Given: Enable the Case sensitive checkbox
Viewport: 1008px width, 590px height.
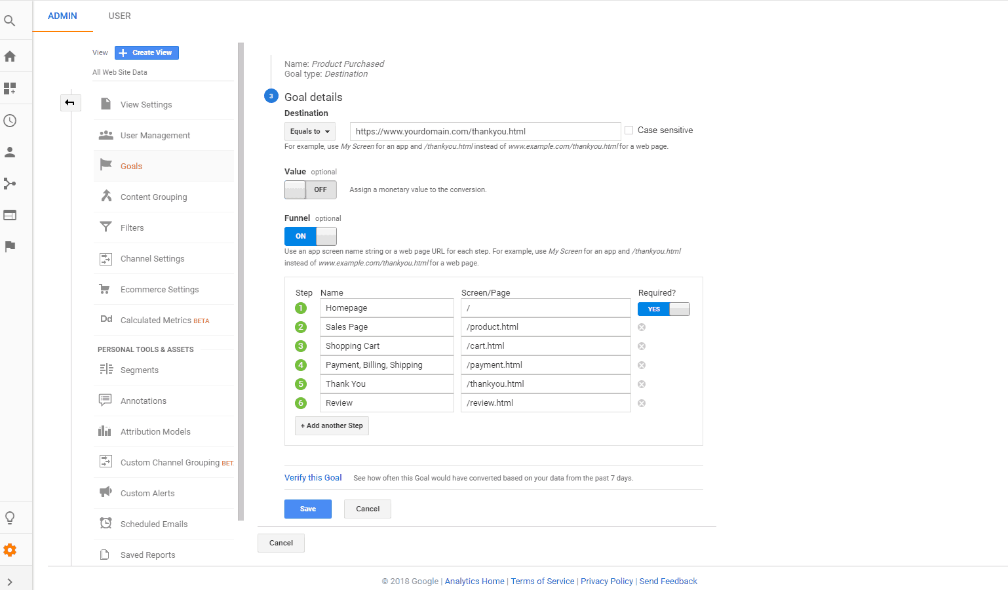Looking at the screenshot, I should (x=629, y=130).
